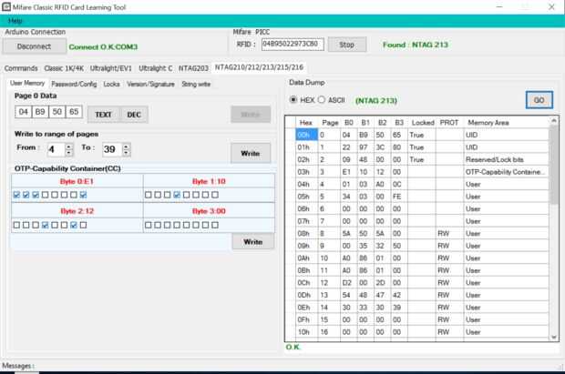The image size is (565, 374).
Task: Stop the Mifare PICC scan
Action: click(x=346, y=45)
